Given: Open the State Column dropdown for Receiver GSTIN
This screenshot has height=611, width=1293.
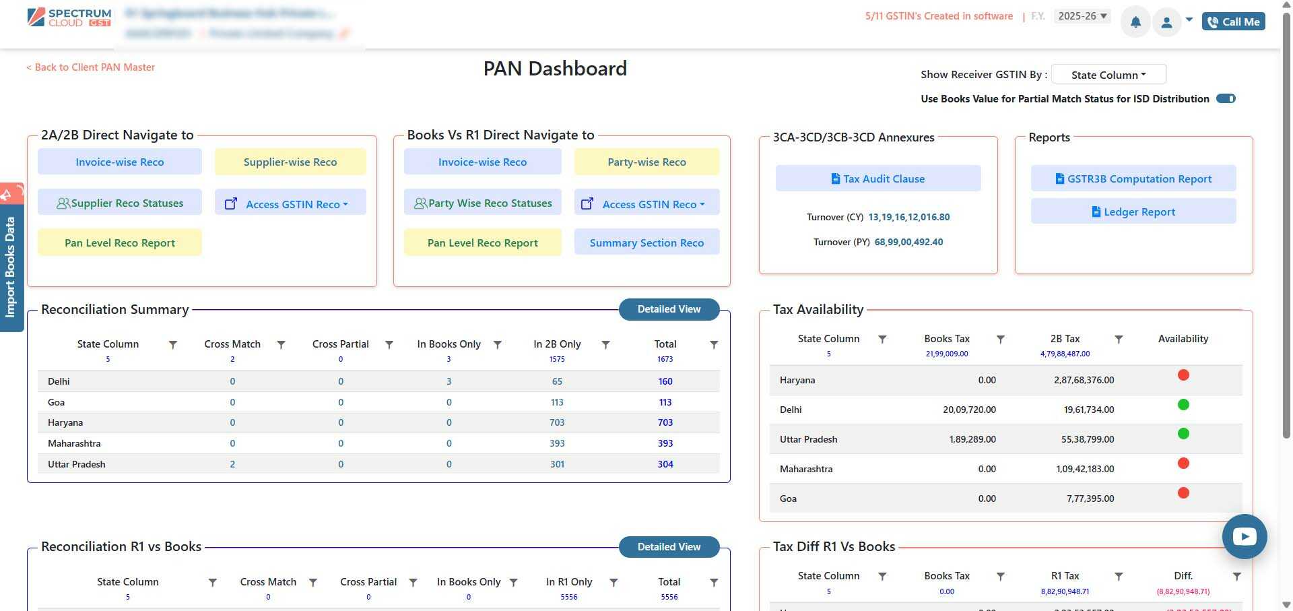Looking at the screenshot, I should point(1108,75).
